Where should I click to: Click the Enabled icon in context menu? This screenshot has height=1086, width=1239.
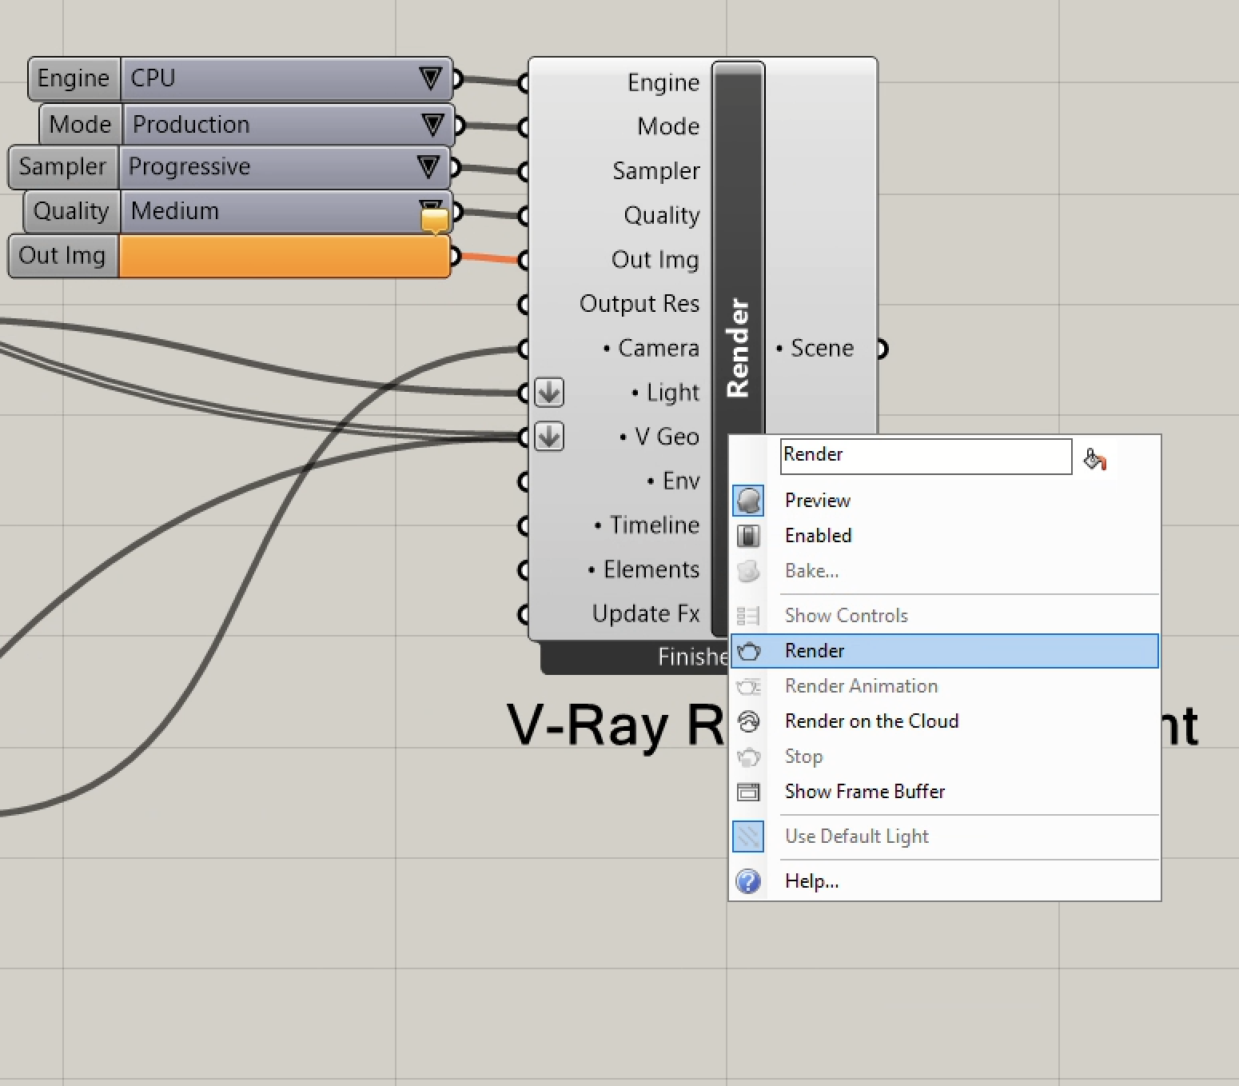click(x=748, y=536)
